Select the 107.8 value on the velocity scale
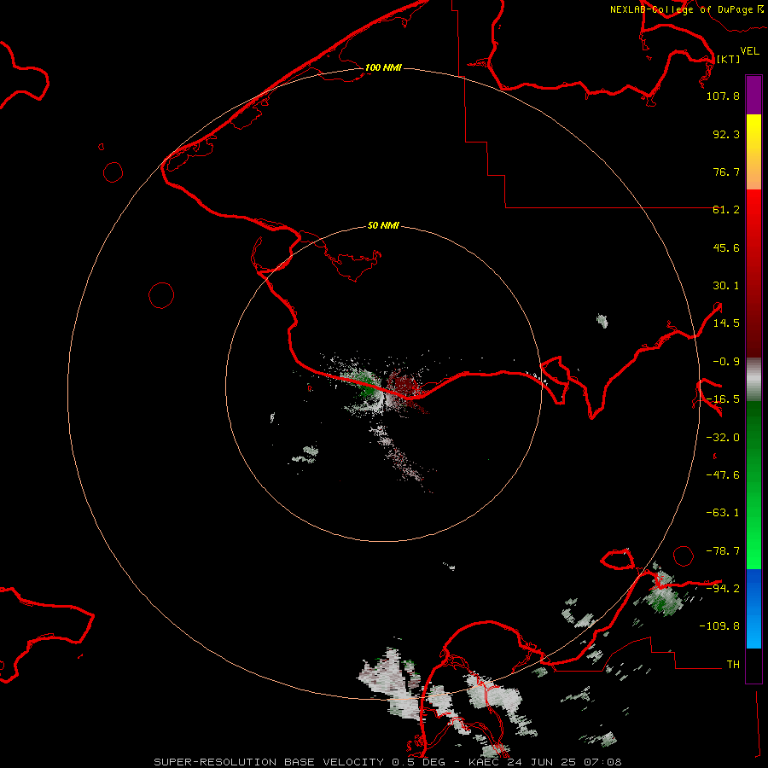This screenshot has width=768, height=768. (723, 96)
